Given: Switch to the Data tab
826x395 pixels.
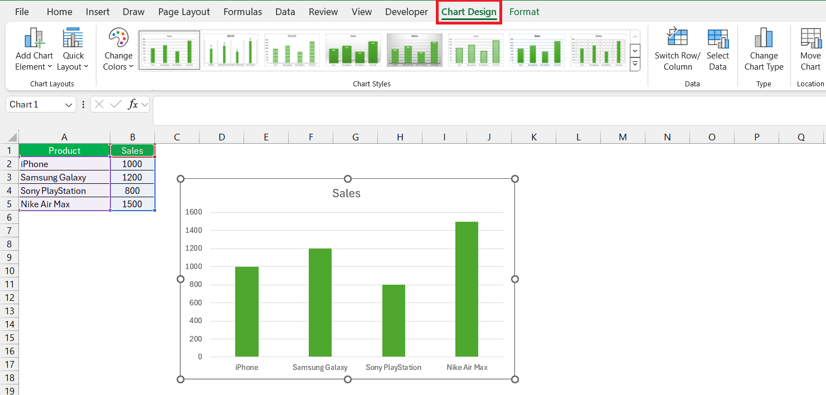Looking at the screenshot, I should (x=285, y=12).
